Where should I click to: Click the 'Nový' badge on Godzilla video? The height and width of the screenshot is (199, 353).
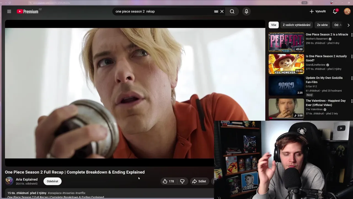point(309,95)
